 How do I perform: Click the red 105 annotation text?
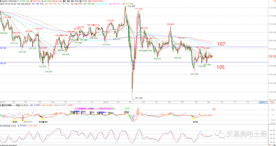click(221, 67)
